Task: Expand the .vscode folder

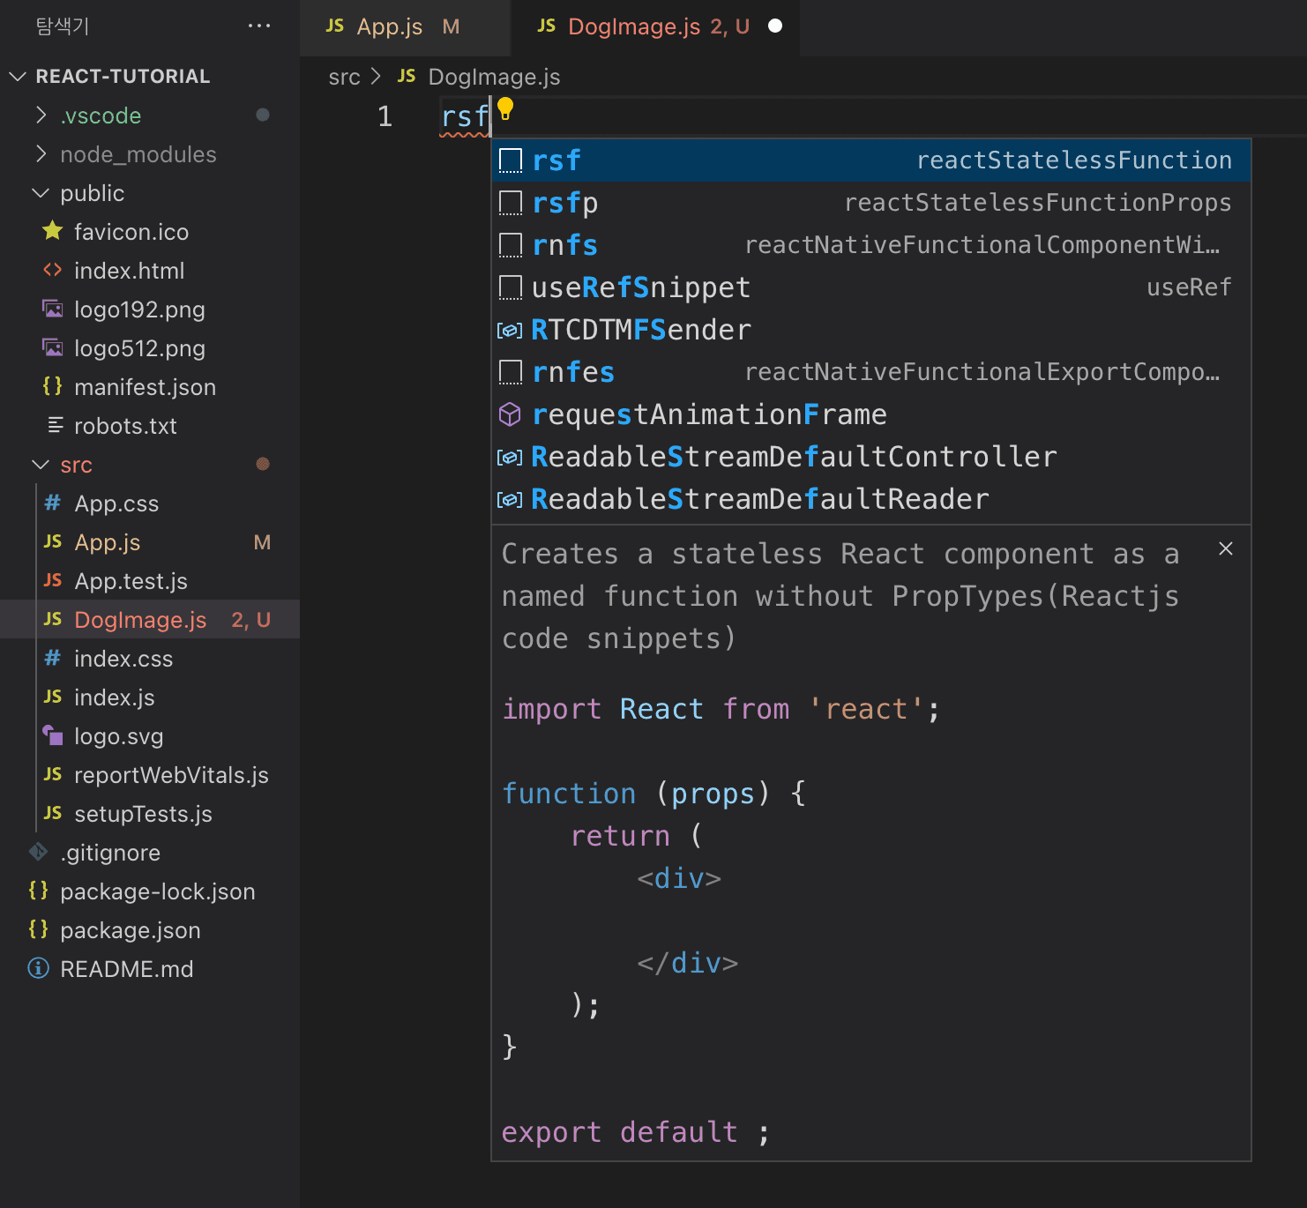Action: click(41, 115)
